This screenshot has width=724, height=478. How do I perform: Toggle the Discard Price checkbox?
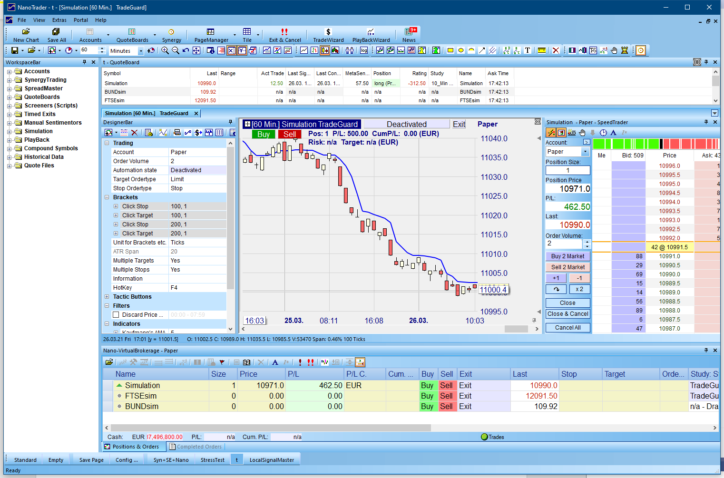(116, 315)
